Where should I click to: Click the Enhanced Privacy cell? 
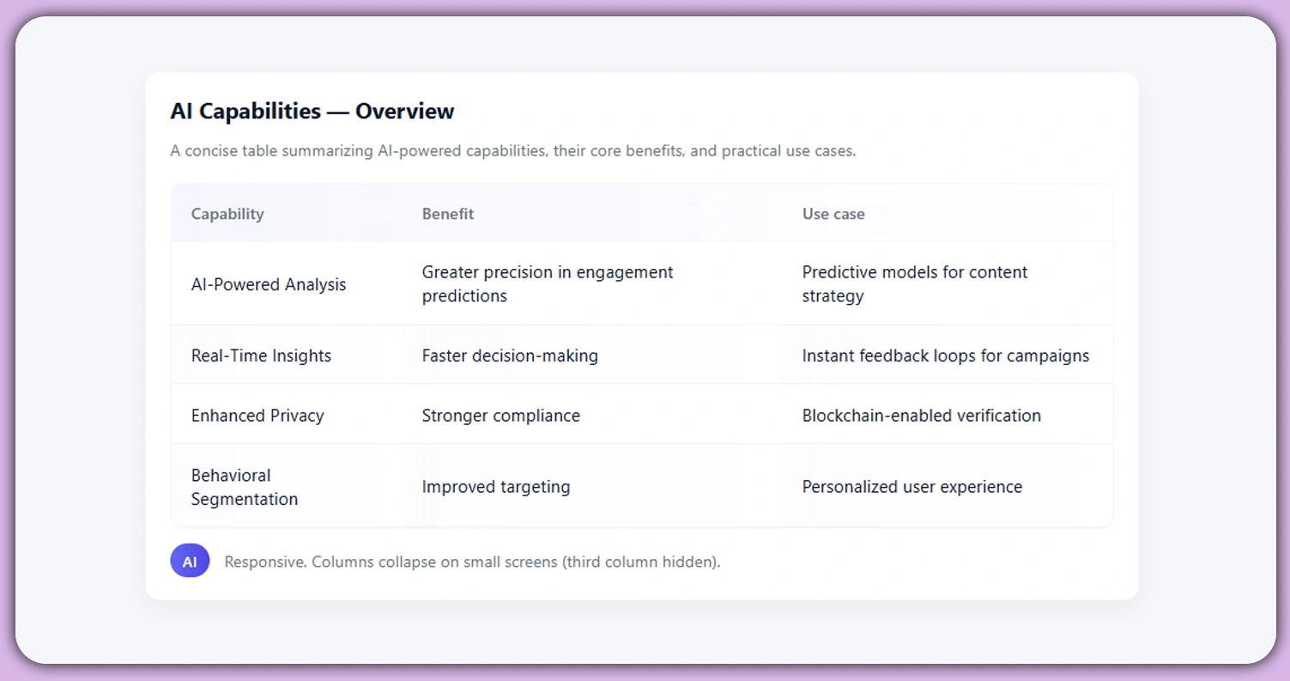pyautogui.click(x=257, y=416)
